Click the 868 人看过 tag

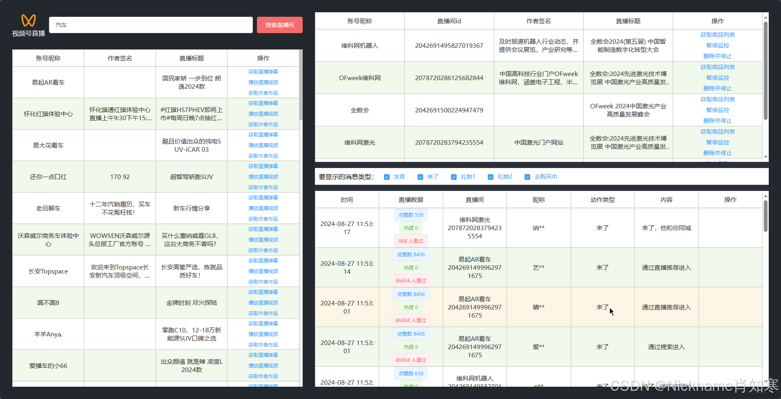[x=411, y=241]
